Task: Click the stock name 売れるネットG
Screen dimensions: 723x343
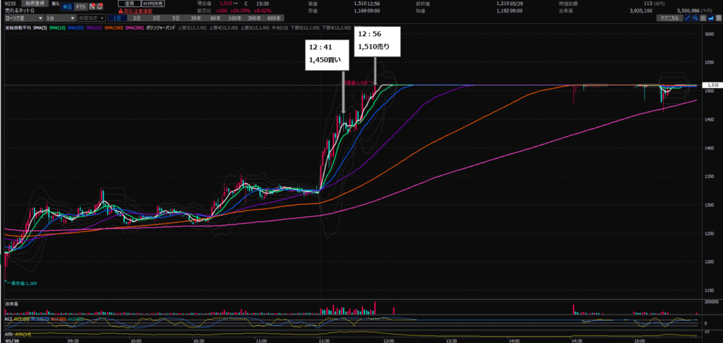Action: tap(19, 11)
